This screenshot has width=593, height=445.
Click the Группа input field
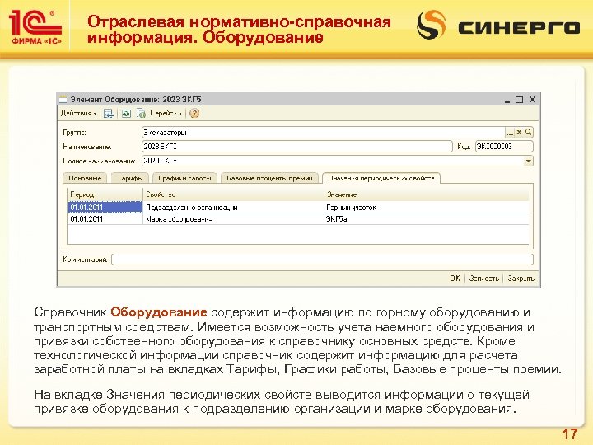pyautogui.click(x=324, y=132)
